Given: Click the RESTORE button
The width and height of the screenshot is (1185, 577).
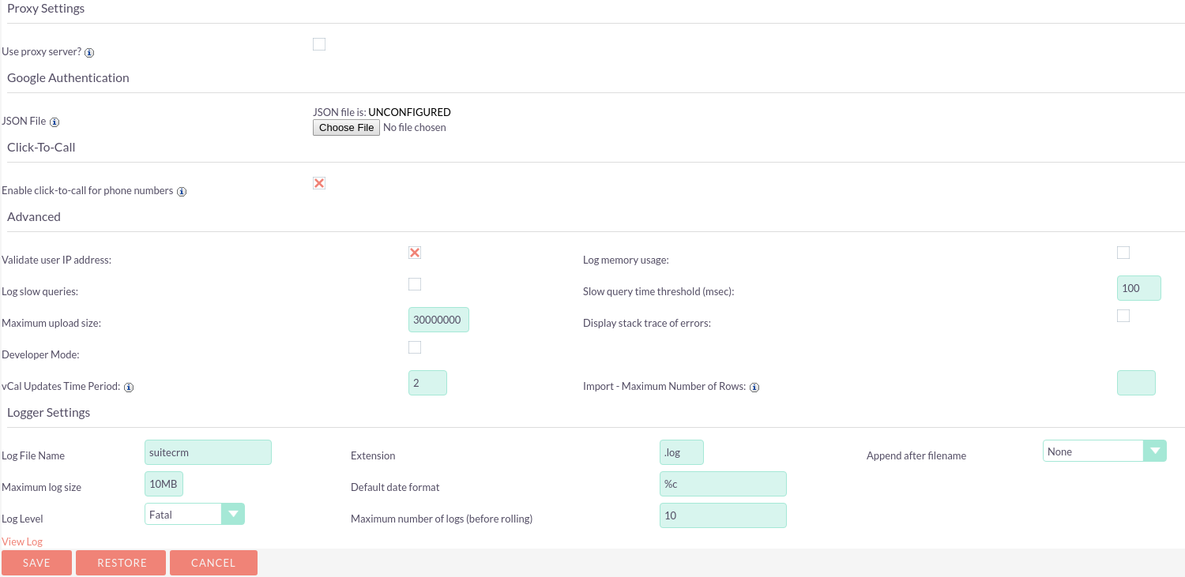Looking at the screenshot, I should point(120,563).
